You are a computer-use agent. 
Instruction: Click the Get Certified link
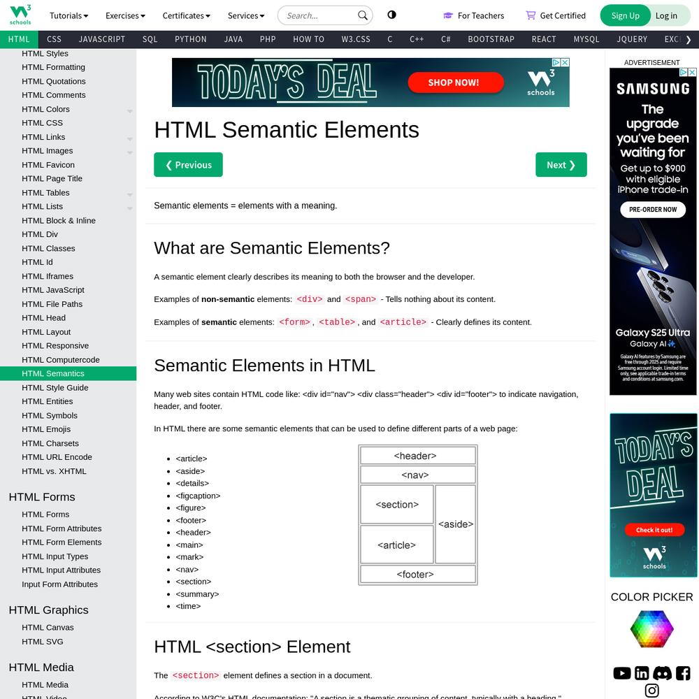[x=556, y=15]
